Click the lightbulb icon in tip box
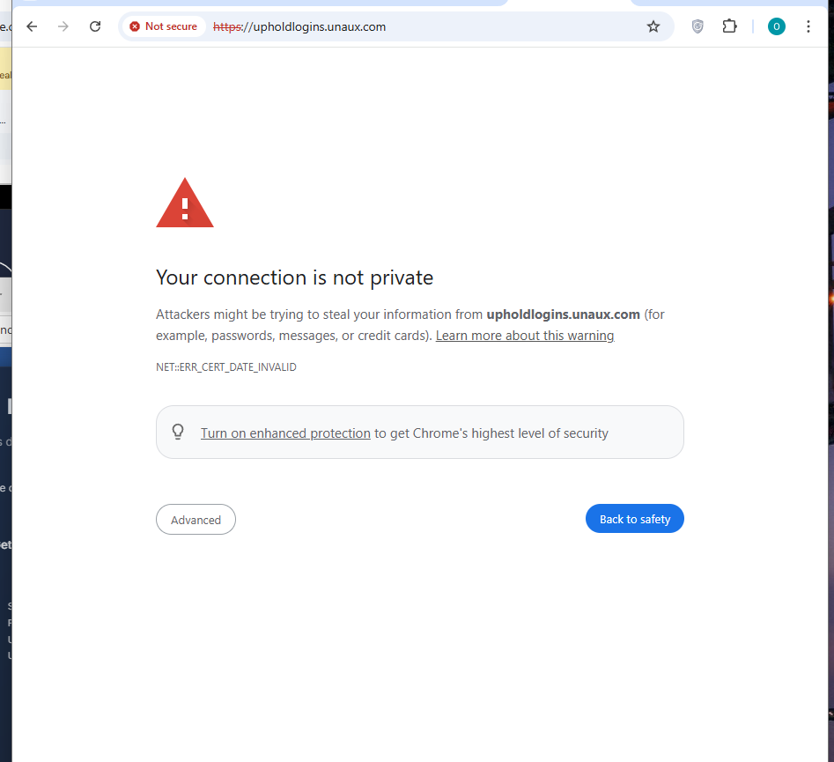 tap(178, 432)
